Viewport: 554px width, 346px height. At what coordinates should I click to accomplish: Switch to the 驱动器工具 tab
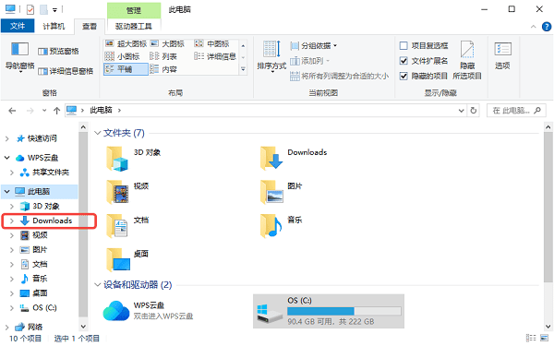[134, 26]
